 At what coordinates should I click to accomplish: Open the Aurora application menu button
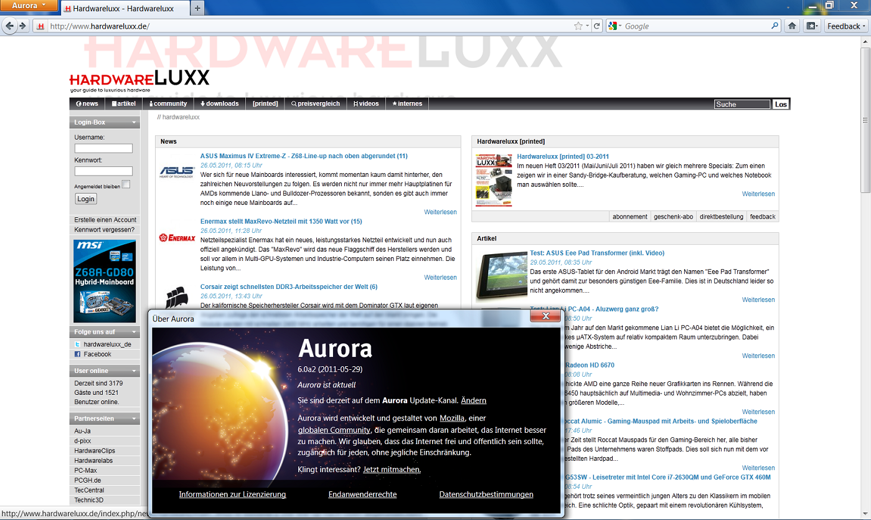[30, 6]
